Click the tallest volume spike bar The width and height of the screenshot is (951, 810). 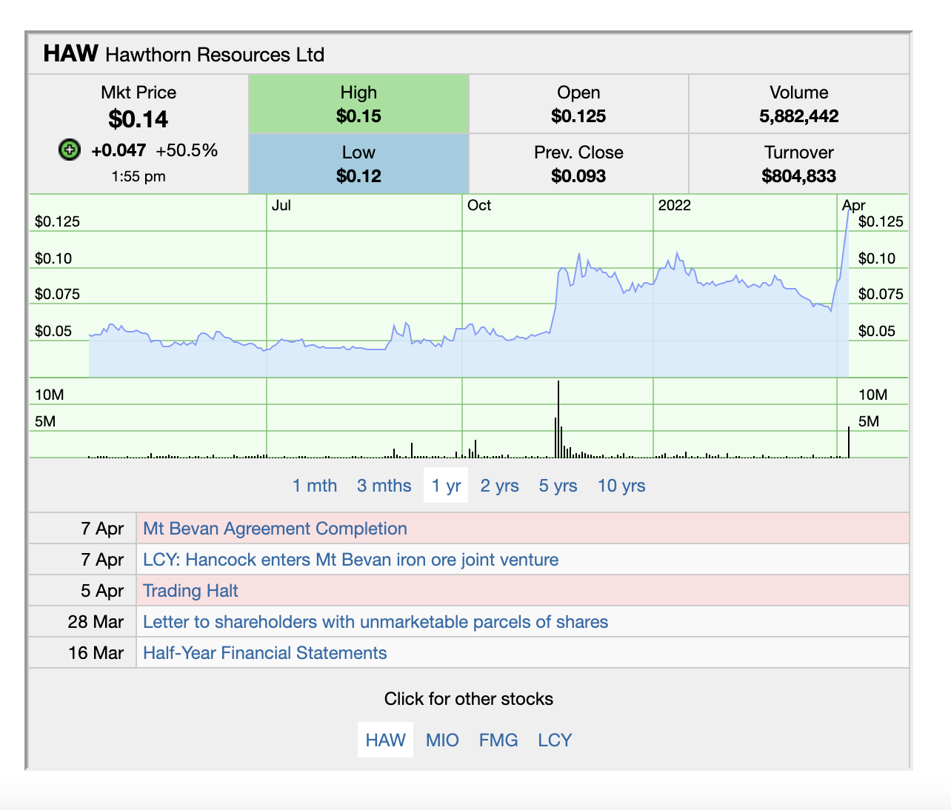558,419
